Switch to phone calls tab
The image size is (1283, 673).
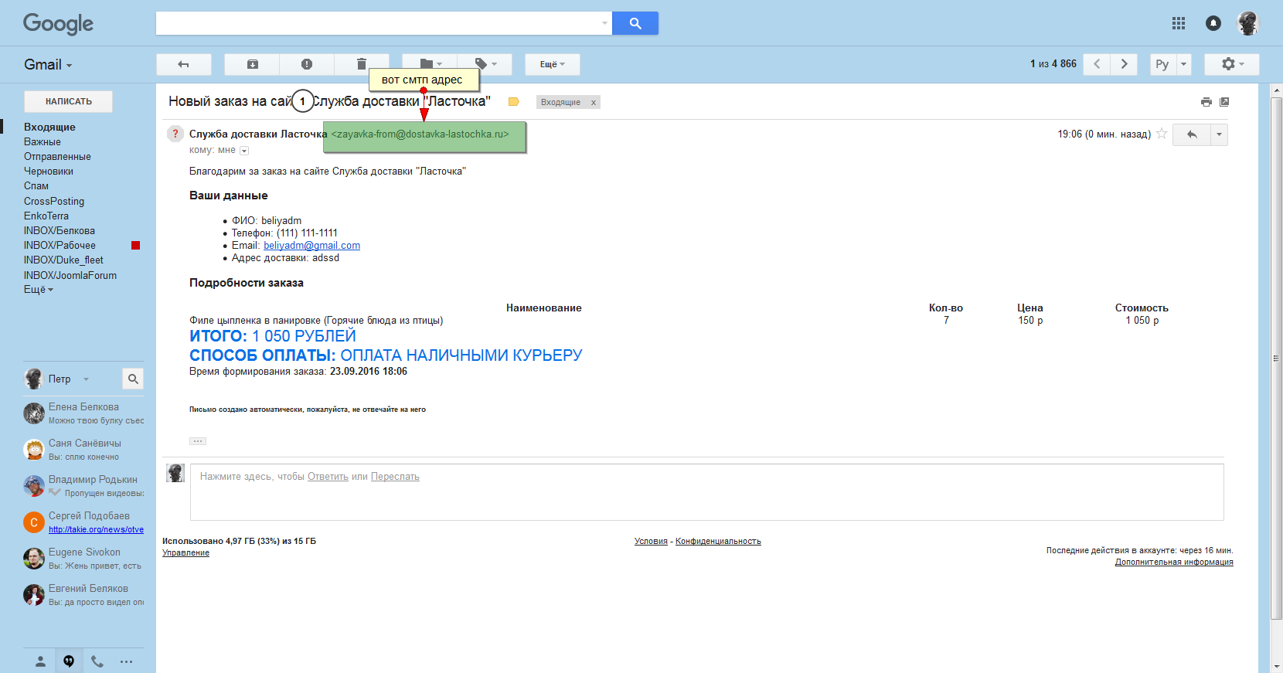[x=97, y=661]
